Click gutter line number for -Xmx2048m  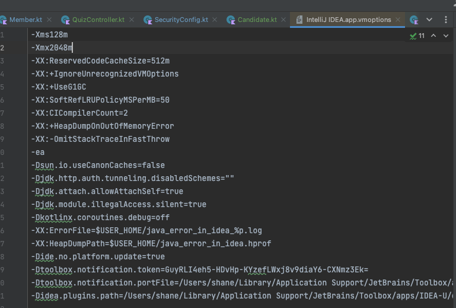pos(2,47)
